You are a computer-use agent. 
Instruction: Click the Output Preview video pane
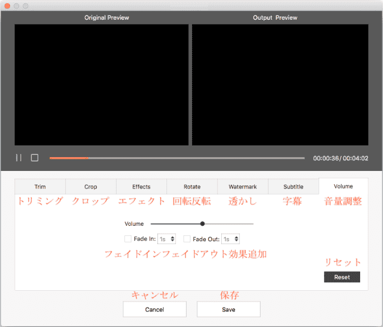tap(280, 85)
